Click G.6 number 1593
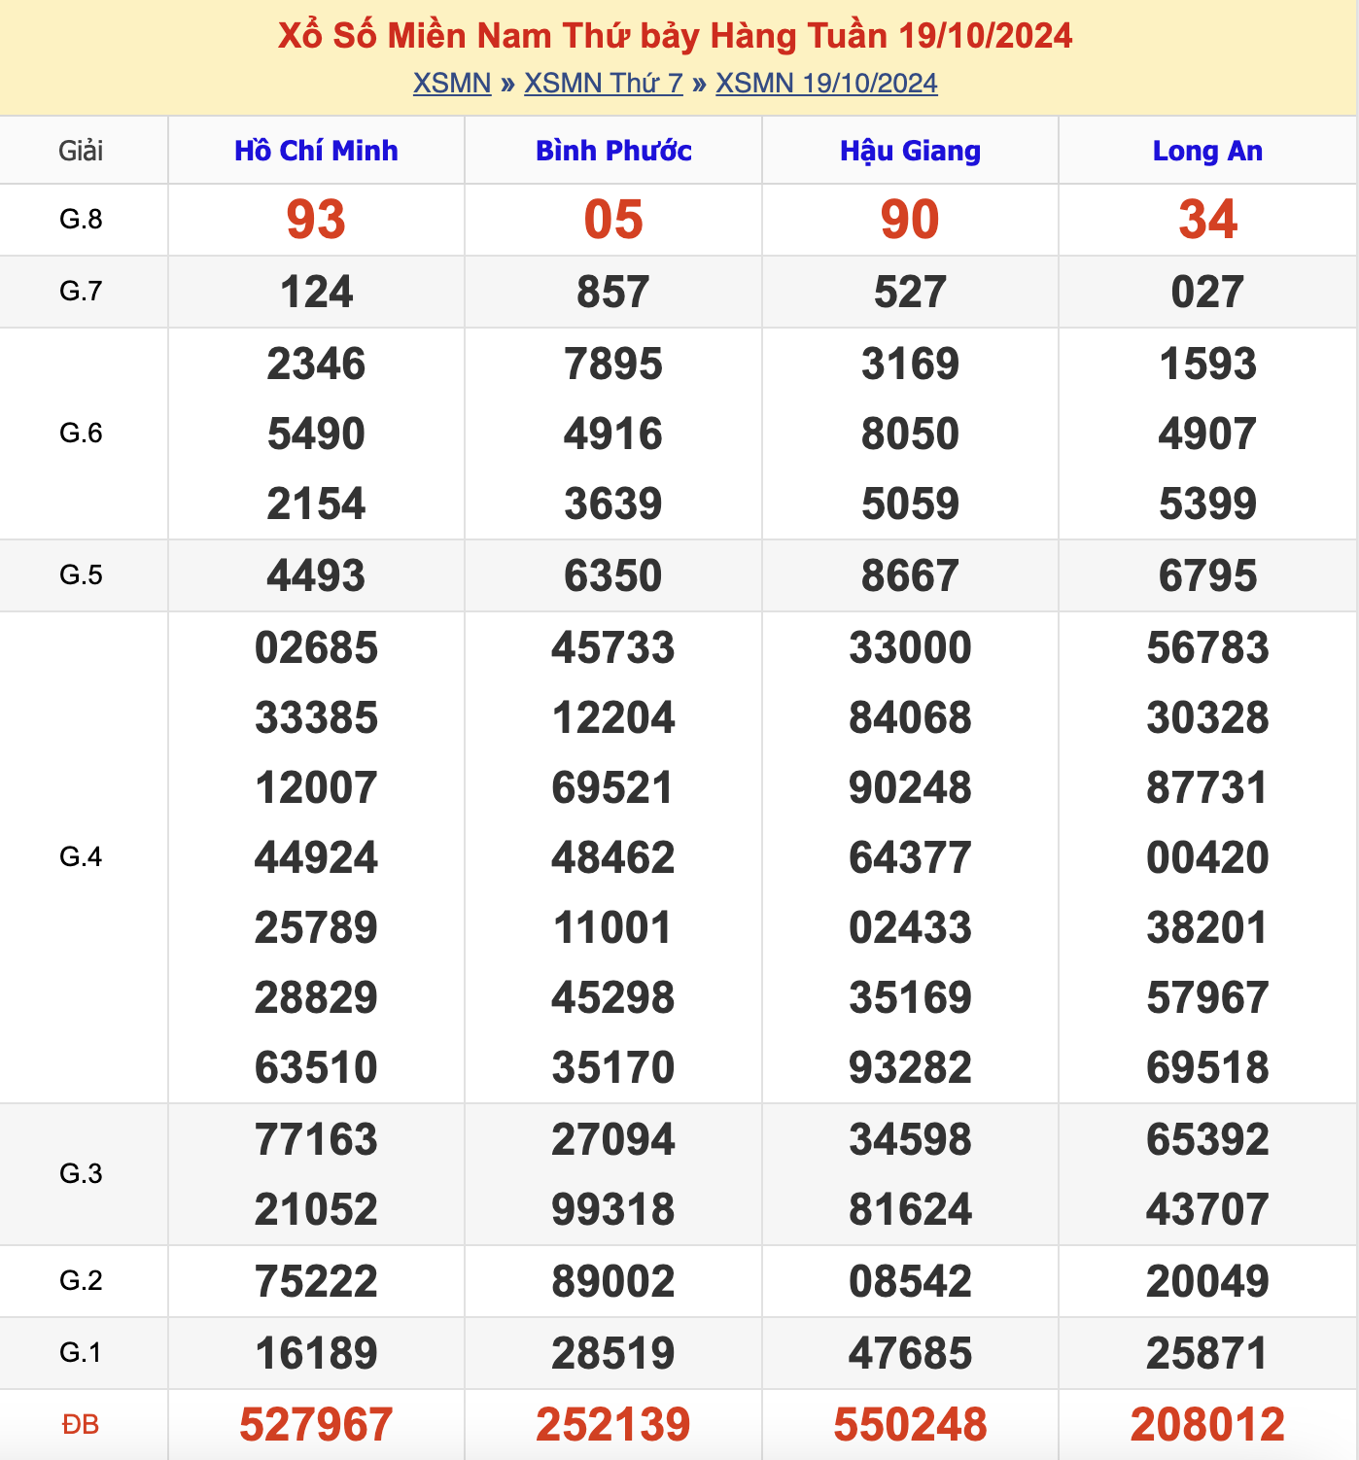 tap(1207, 365)
